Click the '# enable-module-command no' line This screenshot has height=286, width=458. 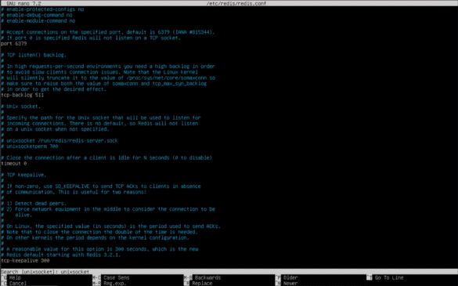coord(38,20)
